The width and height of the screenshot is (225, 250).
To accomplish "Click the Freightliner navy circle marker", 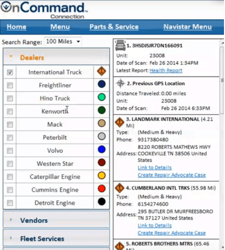I will pyautogui.click(x=102, y=84).
